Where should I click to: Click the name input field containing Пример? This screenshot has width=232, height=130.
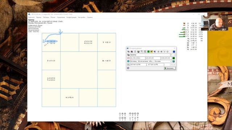[x=150, y=55]
